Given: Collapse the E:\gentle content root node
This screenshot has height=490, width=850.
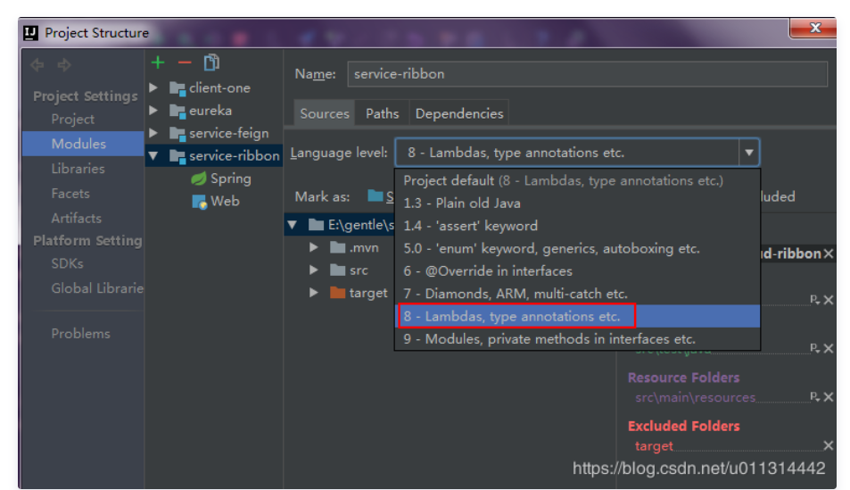Looking at the screenshot, I should coord(293,225).
